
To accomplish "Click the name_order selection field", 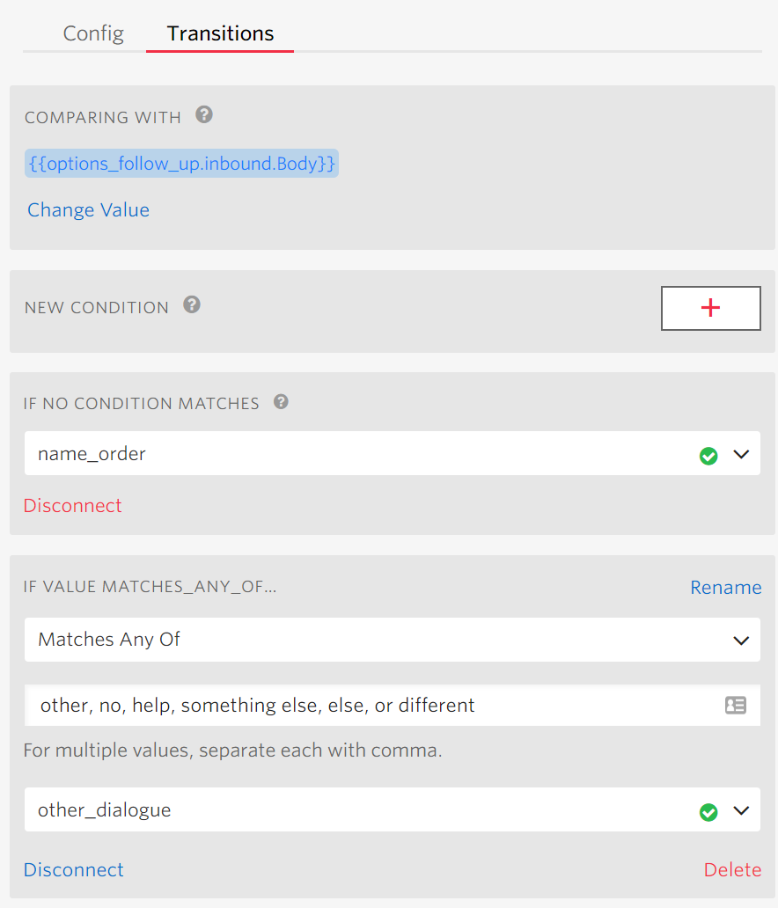I will 352,454.
